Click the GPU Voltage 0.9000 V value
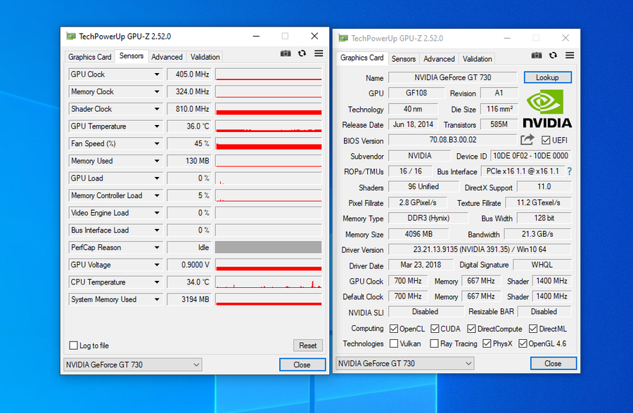This screenshot has height=413, width=633. point(189,265)
